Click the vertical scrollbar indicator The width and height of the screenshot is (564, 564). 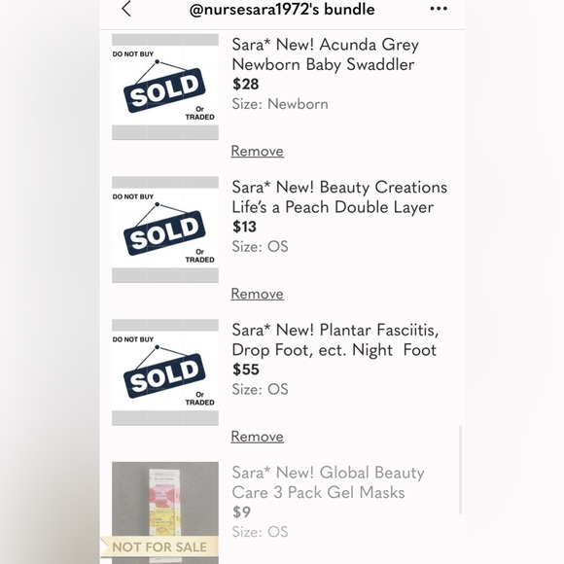point(460,470)
